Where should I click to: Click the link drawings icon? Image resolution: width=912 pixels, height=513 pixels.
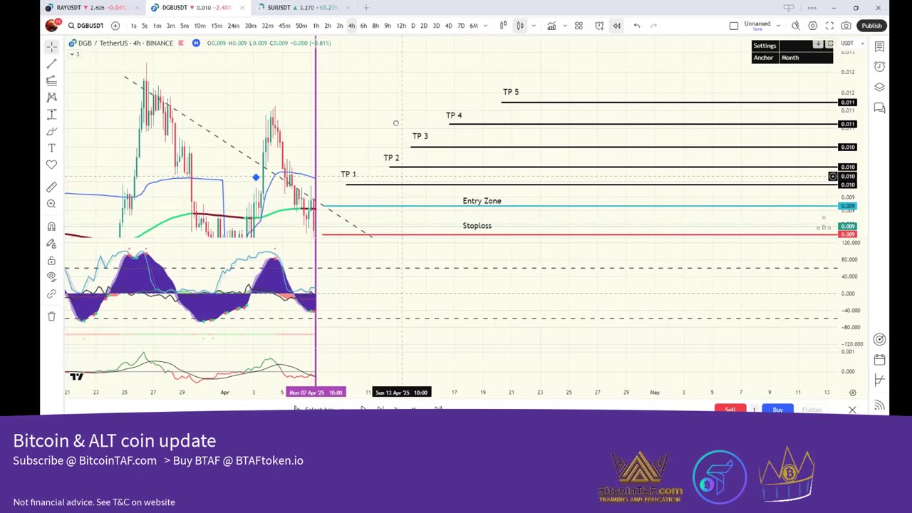coord(51,294)
